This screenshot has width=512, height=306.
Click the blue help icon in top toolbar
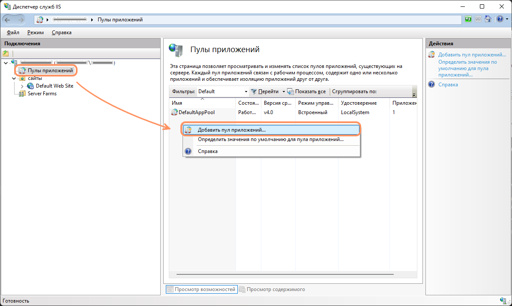(499, 19)
